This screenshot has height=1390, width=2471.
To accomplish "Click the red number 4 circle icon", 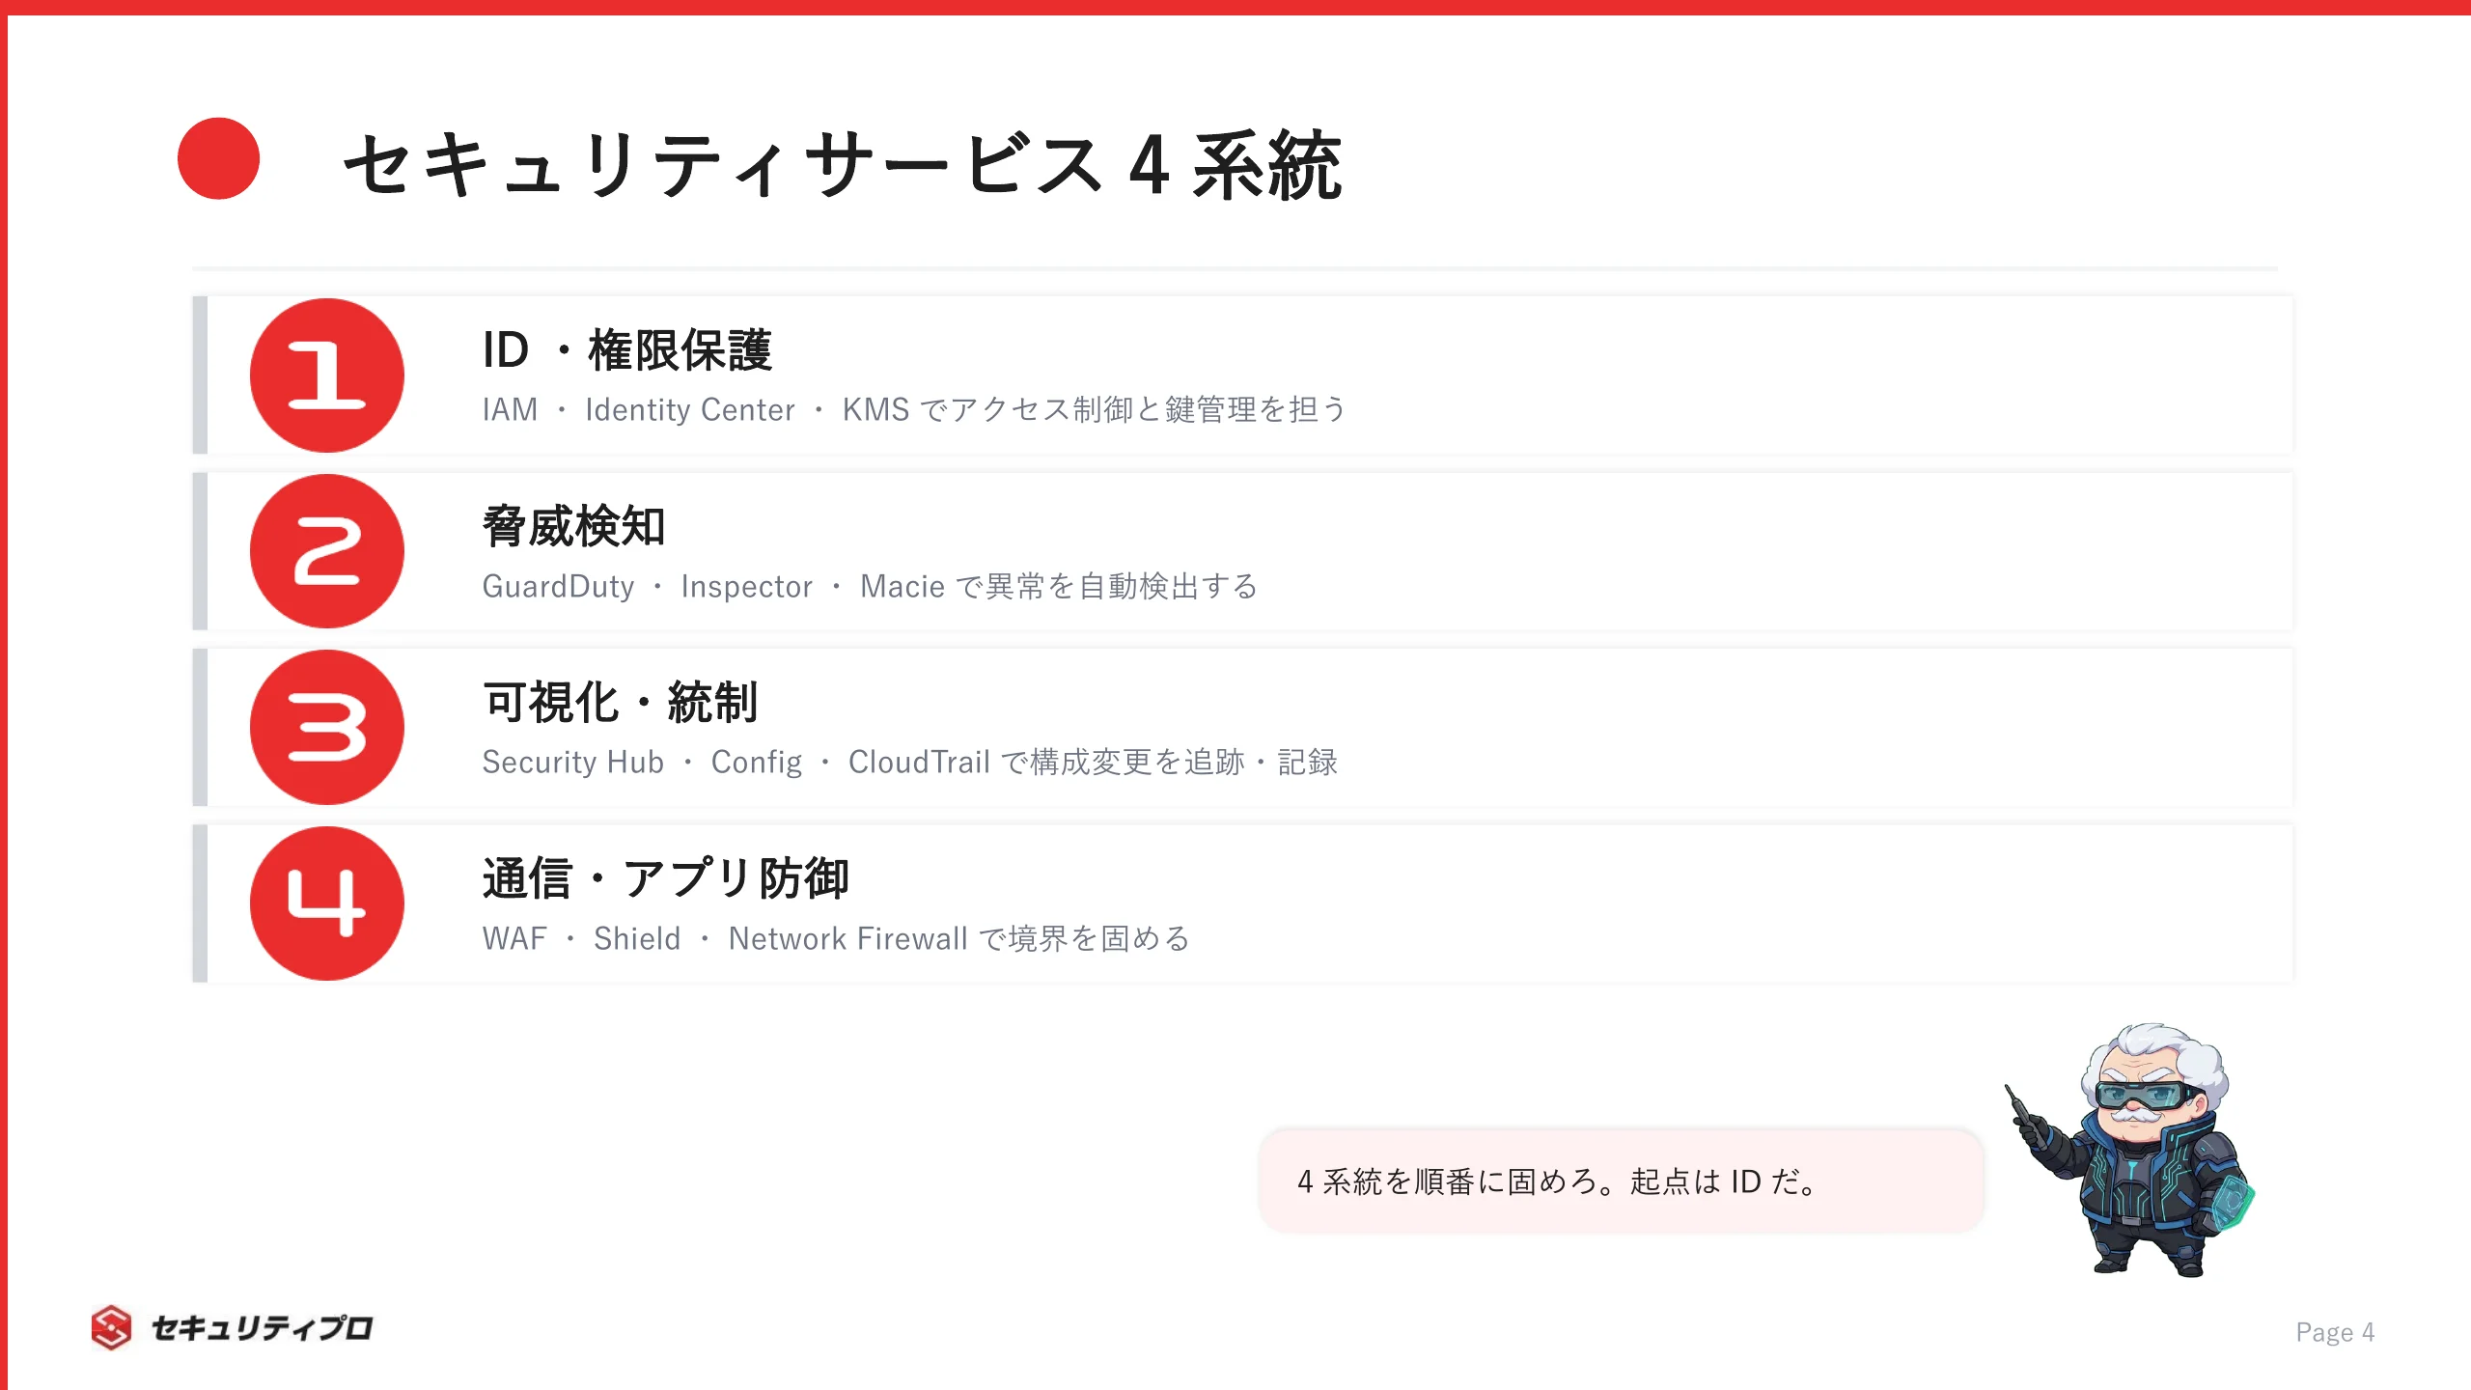I will coord(326,903).
